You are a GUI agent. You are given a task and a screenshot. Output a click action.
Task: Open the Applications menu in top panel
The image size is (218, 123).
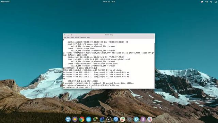pos(5,2)
